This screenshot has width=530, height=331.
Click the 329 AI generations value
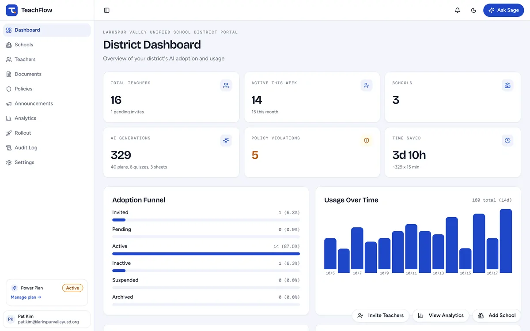coord(121,155)
